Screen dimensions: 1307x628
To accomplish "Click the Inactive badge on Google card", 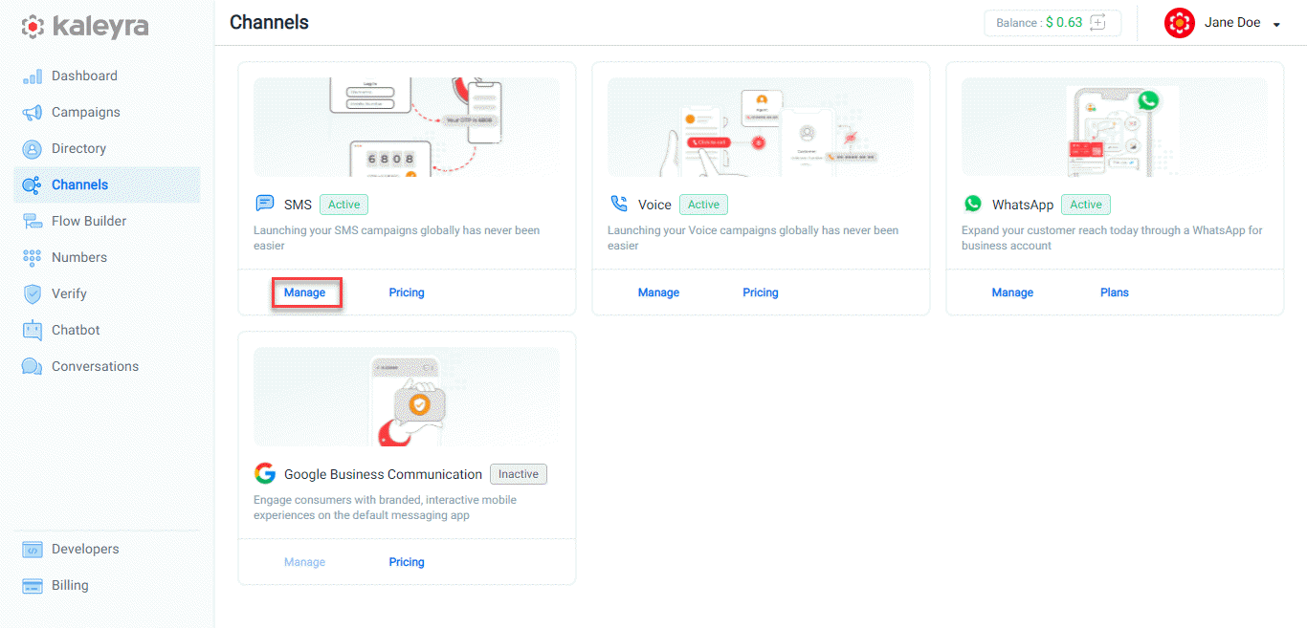I will [519, 474].
